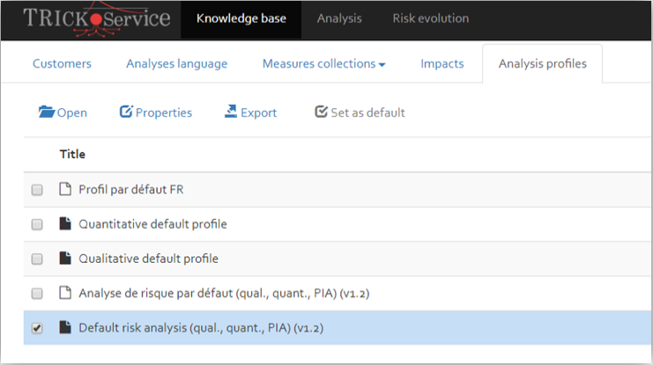Tick the checkbox for Profil par défaut FR

(37, 190)
